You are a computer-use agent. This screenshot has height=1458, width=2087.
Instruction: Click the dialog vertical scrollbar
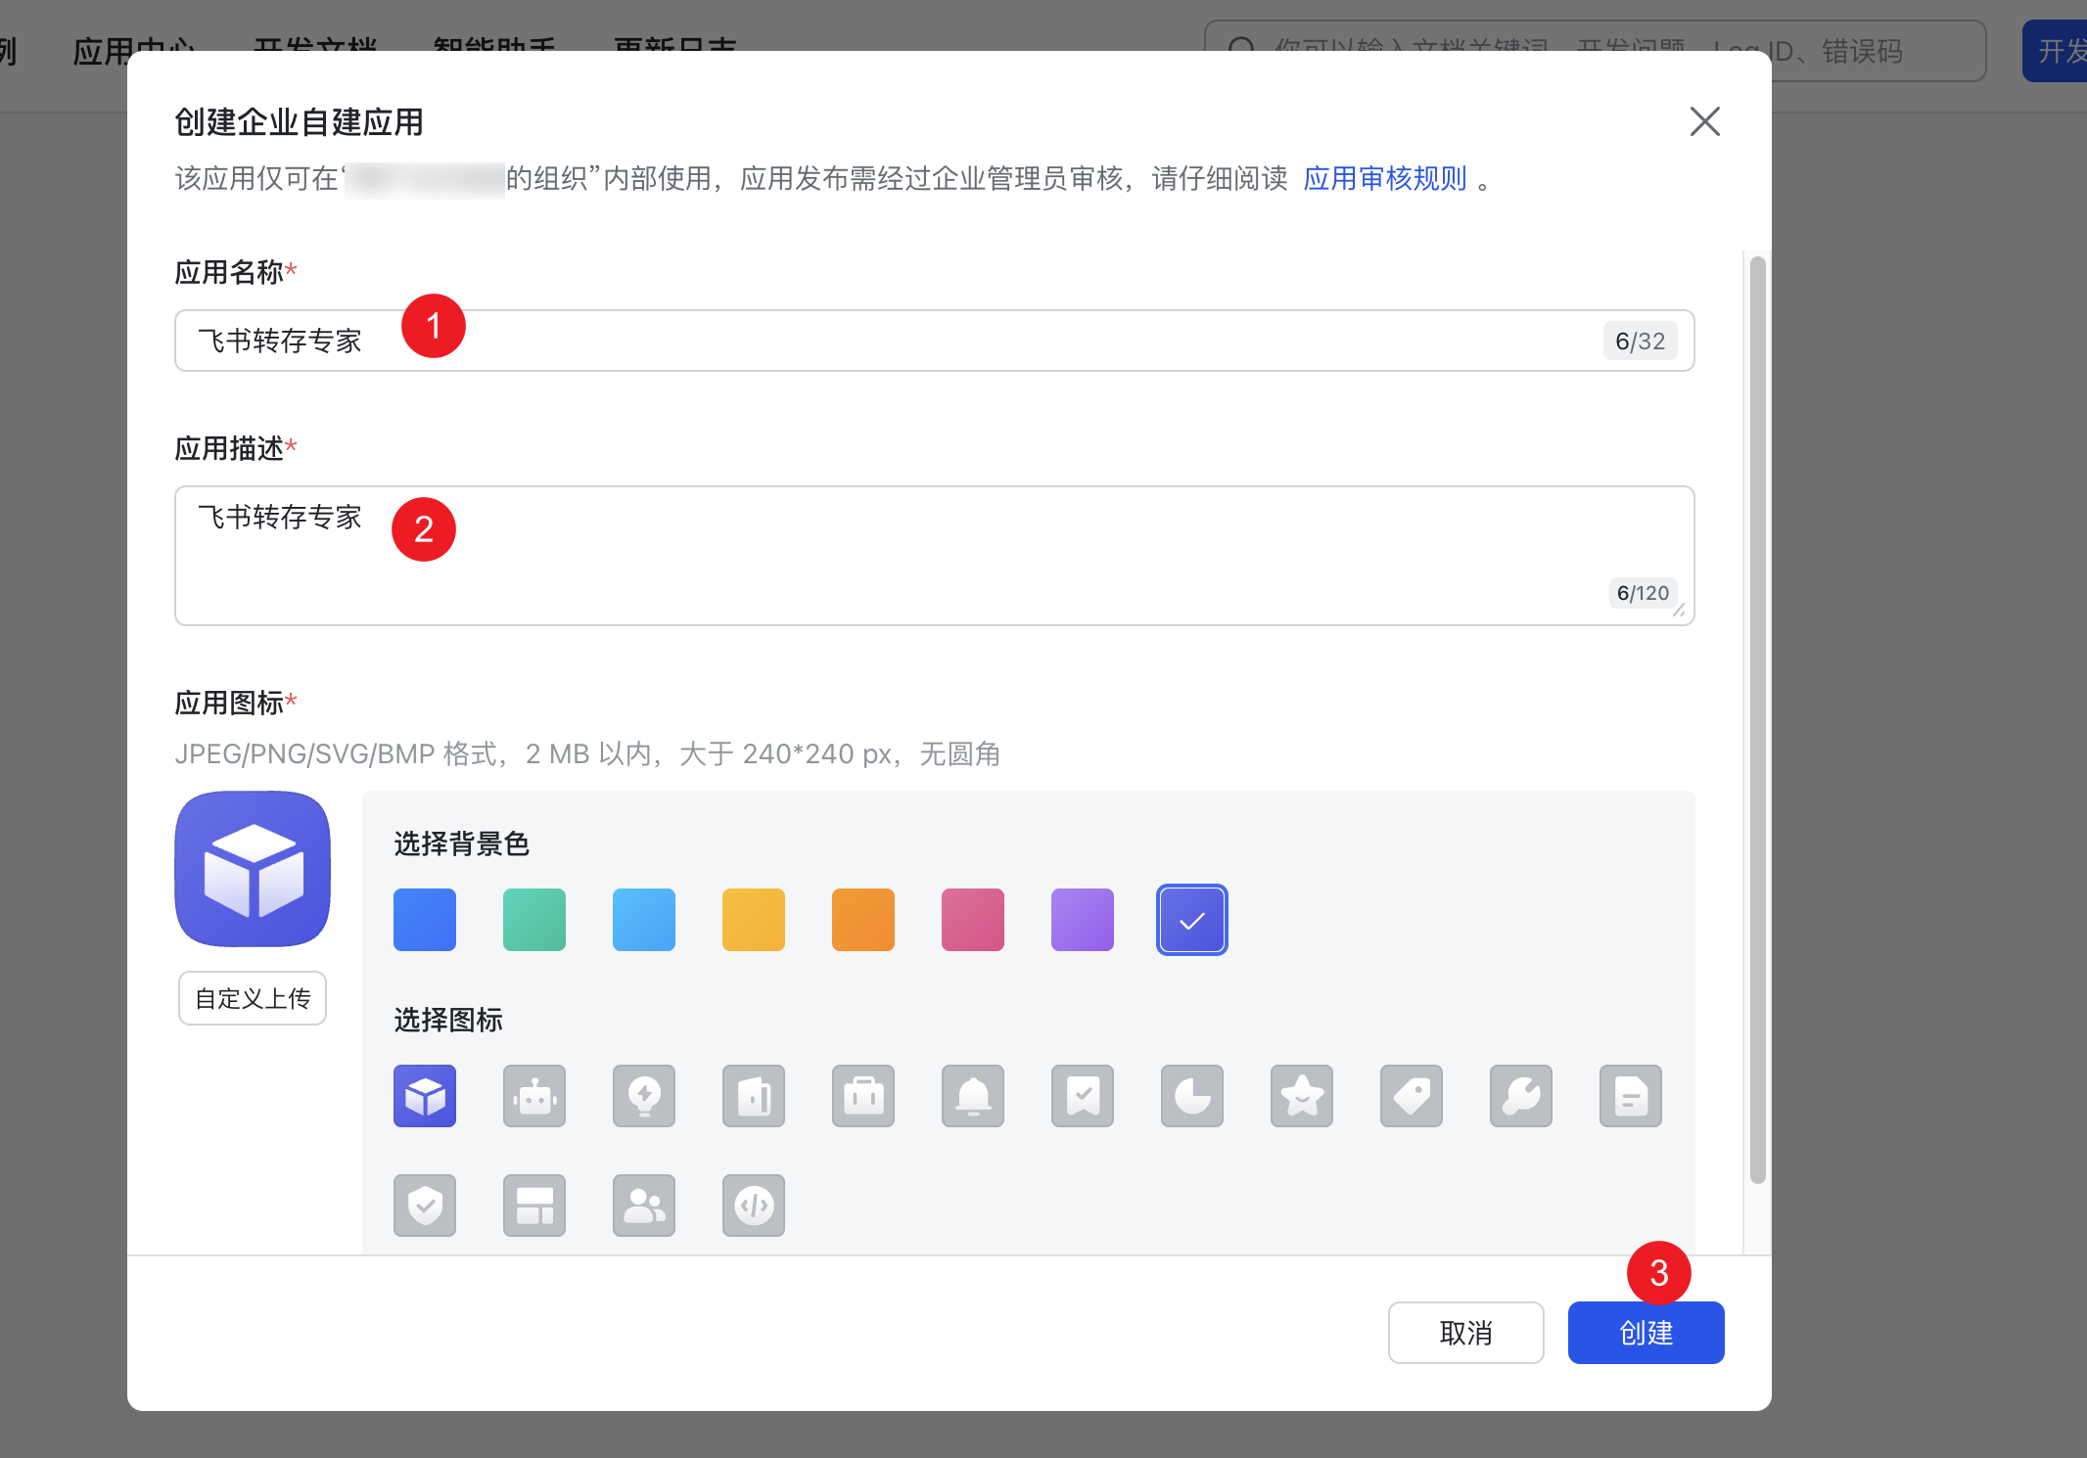1758,719
